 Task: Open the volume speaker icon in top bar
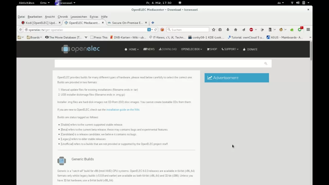click(298, 3)
